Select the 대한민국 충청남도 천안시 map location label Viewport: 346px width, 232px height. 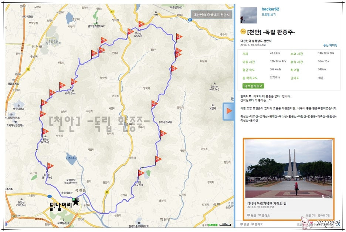click(x=211, y=15)
